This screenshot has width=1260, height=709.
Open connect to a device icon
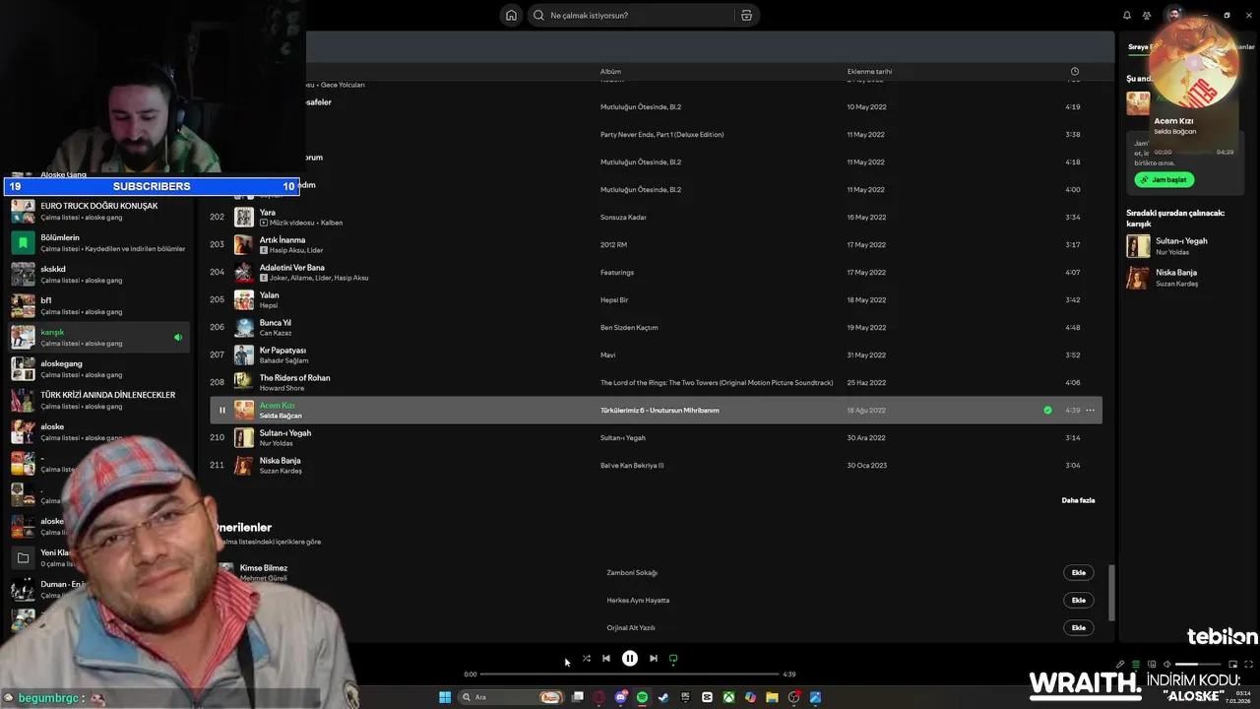pos(1151,664)
